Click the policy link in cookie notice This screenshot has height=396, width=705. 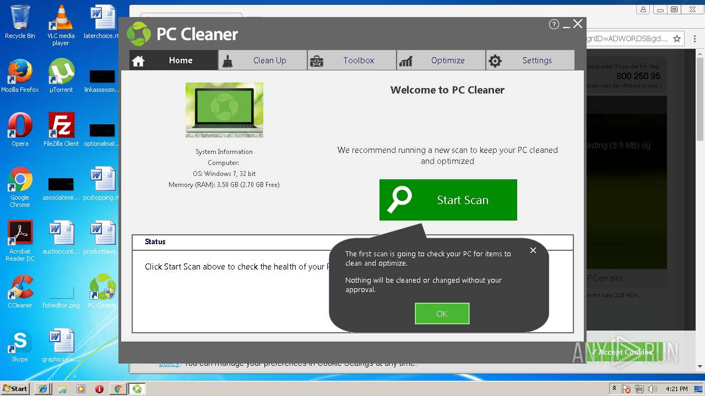[169, 364]
